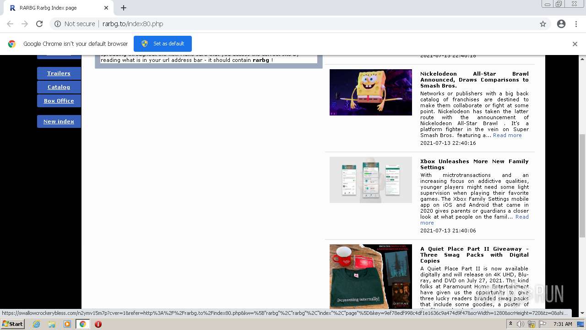Click the 7:31 AM system clock
The width and height of the screenshot is (586, 330).
pos(563,324)
